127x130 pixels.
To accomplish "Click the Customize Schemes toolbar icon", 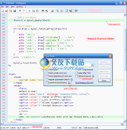I will pos(71,11).
